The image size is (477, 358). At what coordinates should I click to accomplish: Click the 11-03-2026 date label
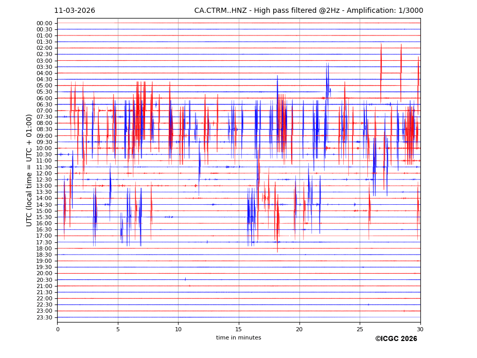75,11
